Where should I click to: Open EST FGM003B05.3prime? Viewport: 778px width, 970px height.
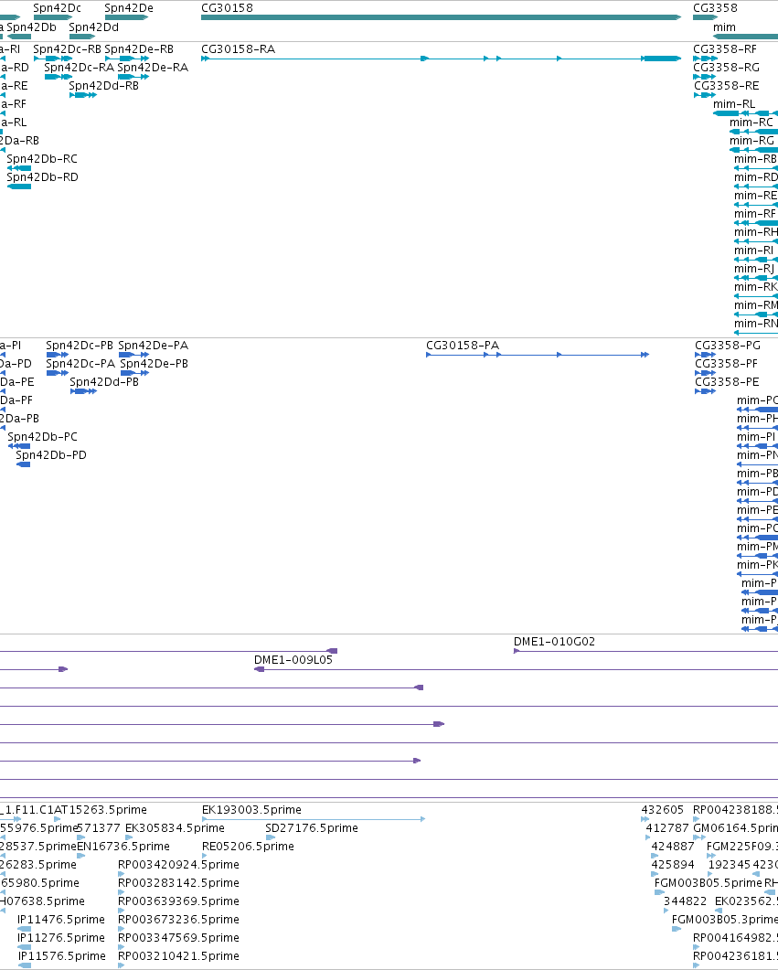click(x=725, y=920)
